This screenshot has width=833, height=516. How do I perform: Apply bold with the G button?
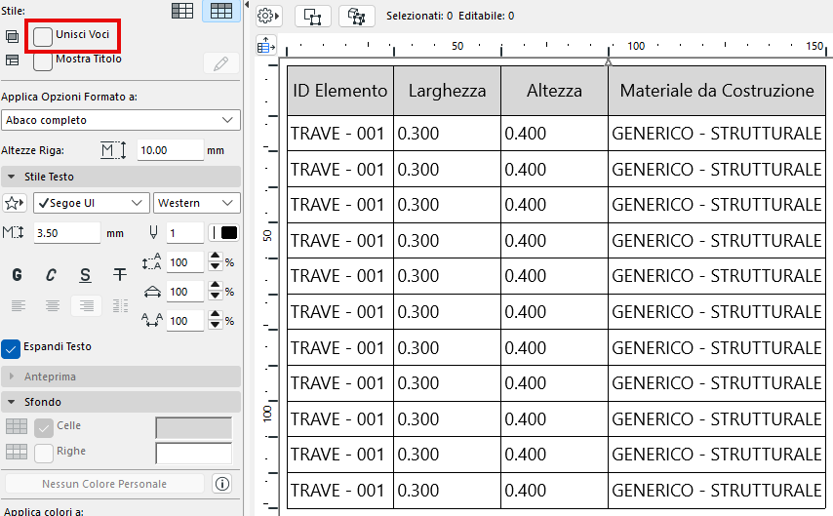17,275
